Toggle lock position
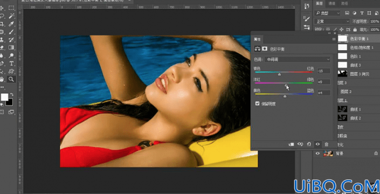 [x=342, y=30]
